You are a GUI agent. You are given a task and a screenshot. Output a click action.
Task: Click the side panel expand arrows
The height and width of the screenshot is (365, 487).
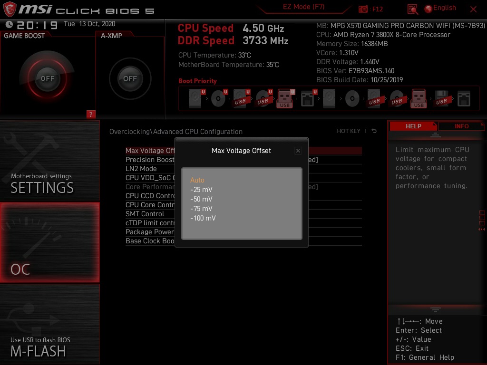tap(481, 230)
